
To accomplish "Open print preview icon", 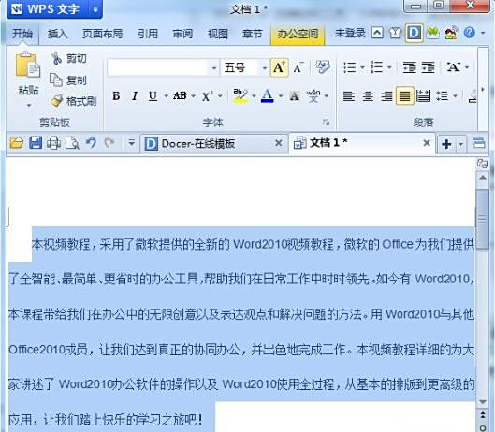I will click(x=72, y=143).
